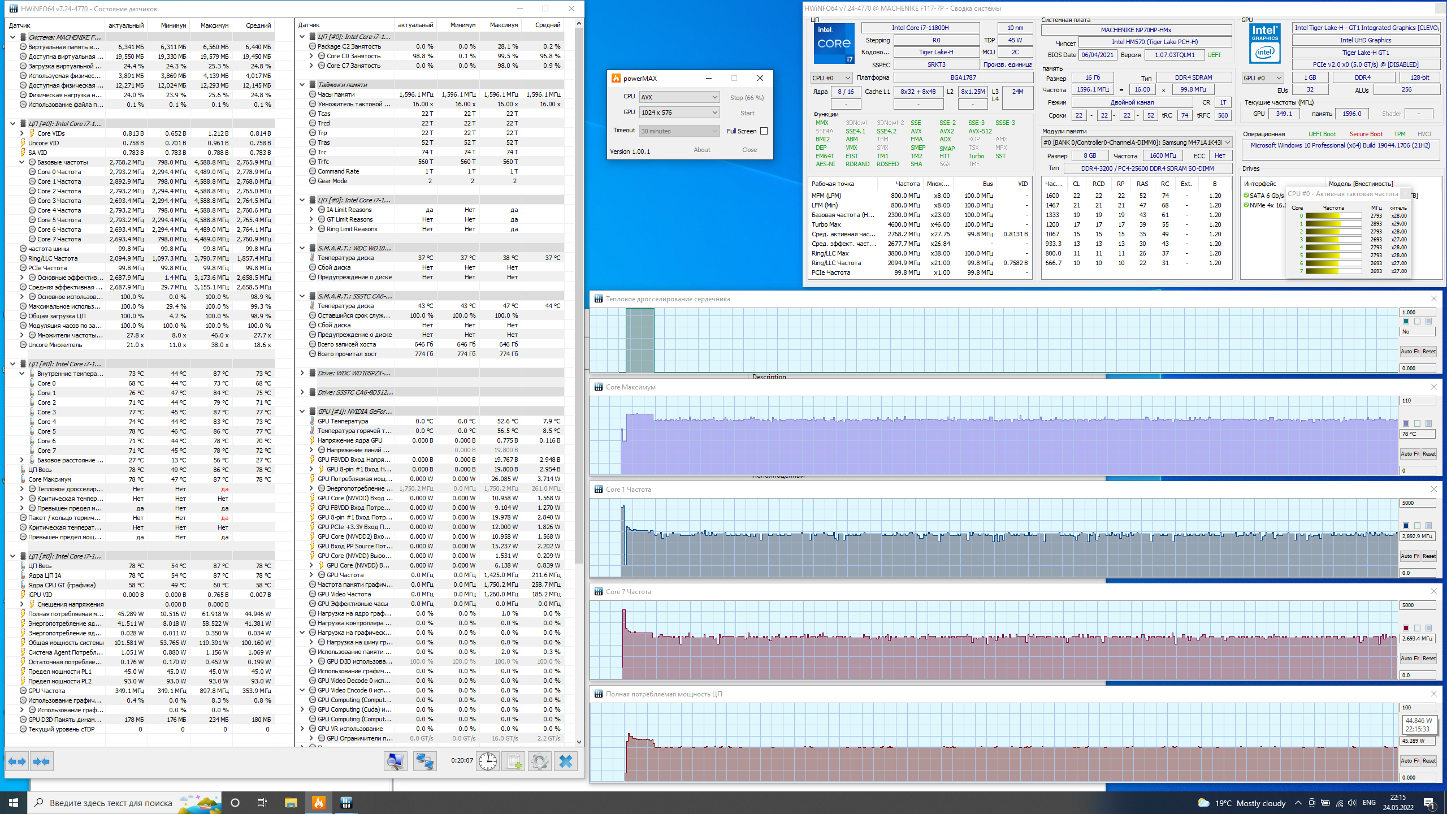
Task: Collapse the Тайминги памяти group
Action: (302, 85)
